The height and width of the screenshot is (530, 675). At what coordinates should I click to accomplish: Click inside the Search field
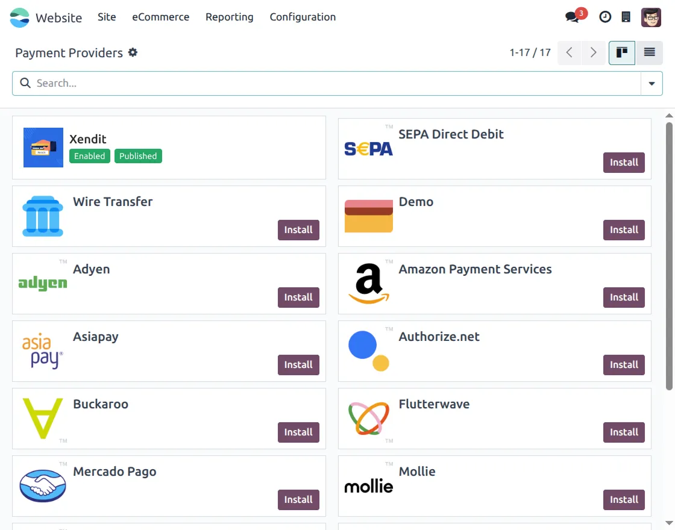click(x=181, y=83)
